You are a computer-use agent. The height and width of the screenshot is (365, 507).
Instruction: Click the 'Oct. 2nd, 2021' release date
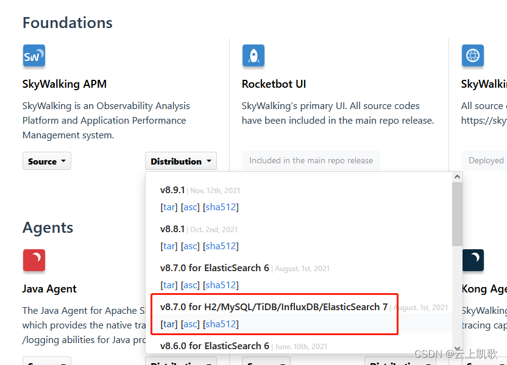(214, 230)
